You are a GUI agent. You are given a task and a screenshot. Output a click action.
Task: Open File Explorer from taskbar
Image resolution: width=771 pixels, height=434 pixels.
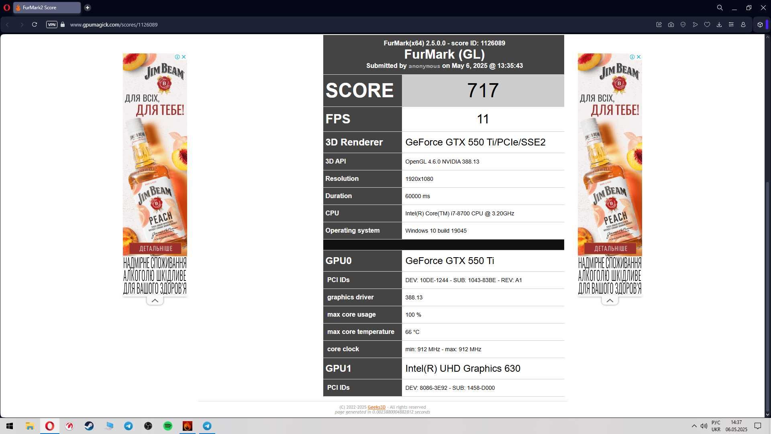pyautogui.click(x=30, y=426)
